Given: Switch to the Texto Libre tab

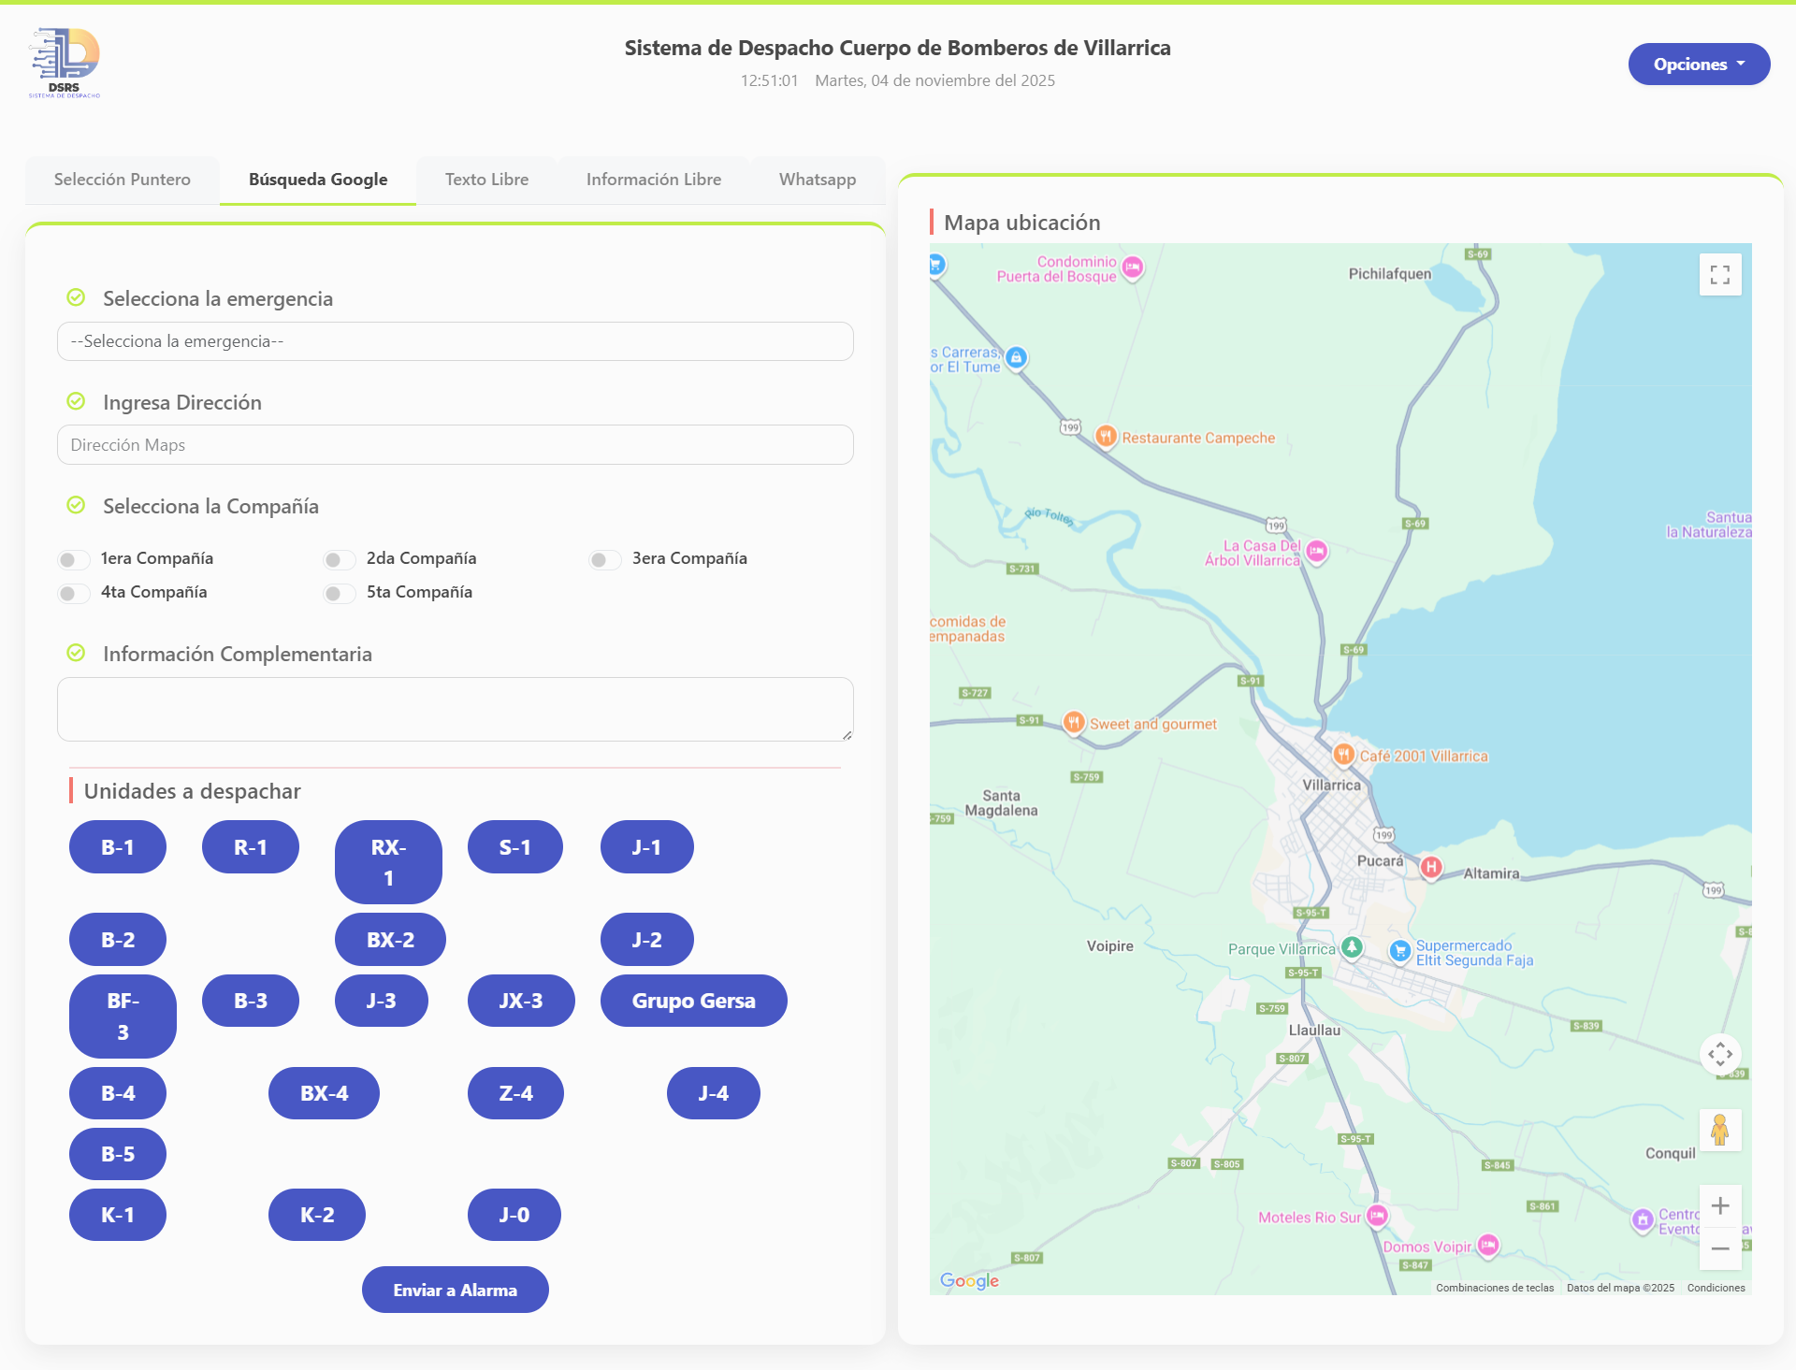Looking at the screenshot, I should [x=486, y=180].
